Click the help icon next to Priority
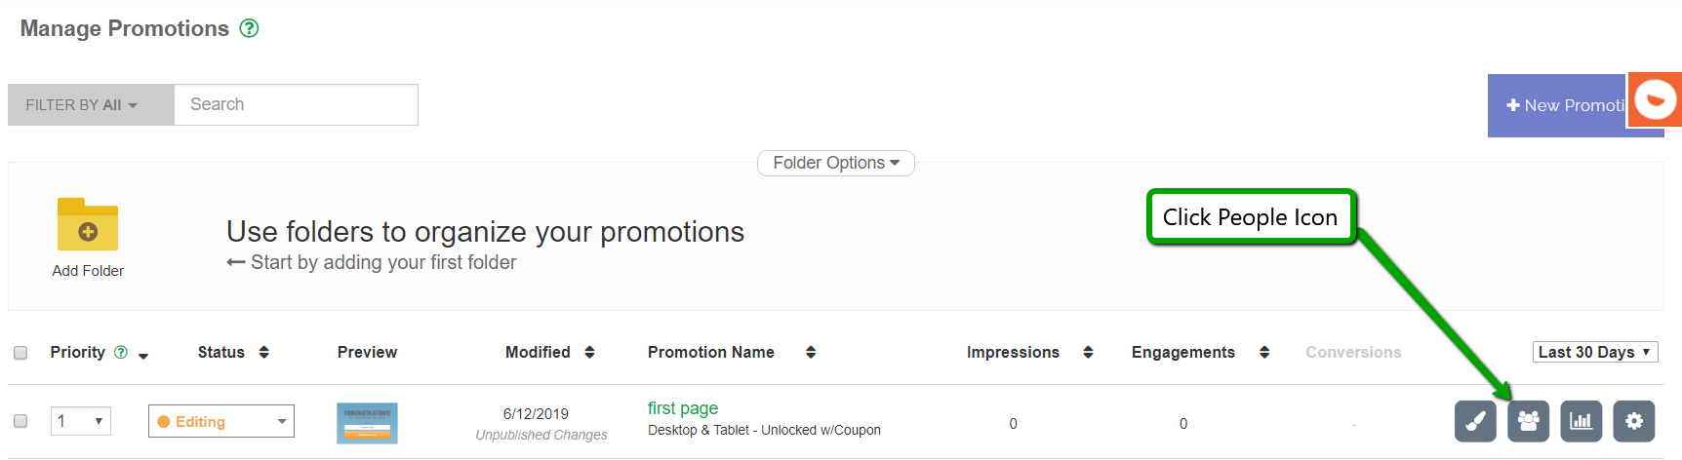The width and height of the screenshot is (1682, 460). click(121, 352)
